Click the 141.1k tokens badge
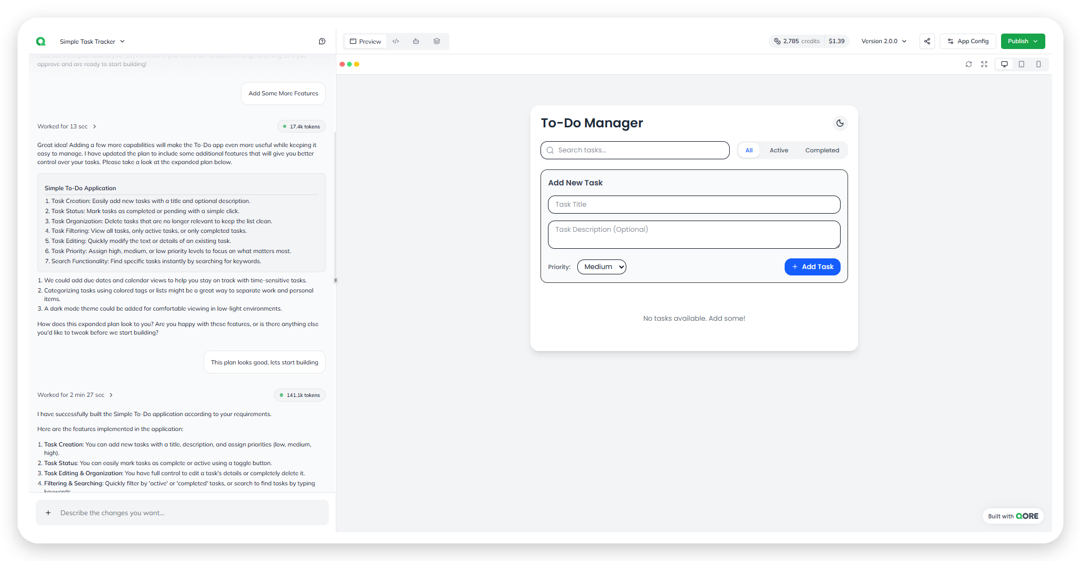Screen dimensions: 1081x561 point(300,395)
